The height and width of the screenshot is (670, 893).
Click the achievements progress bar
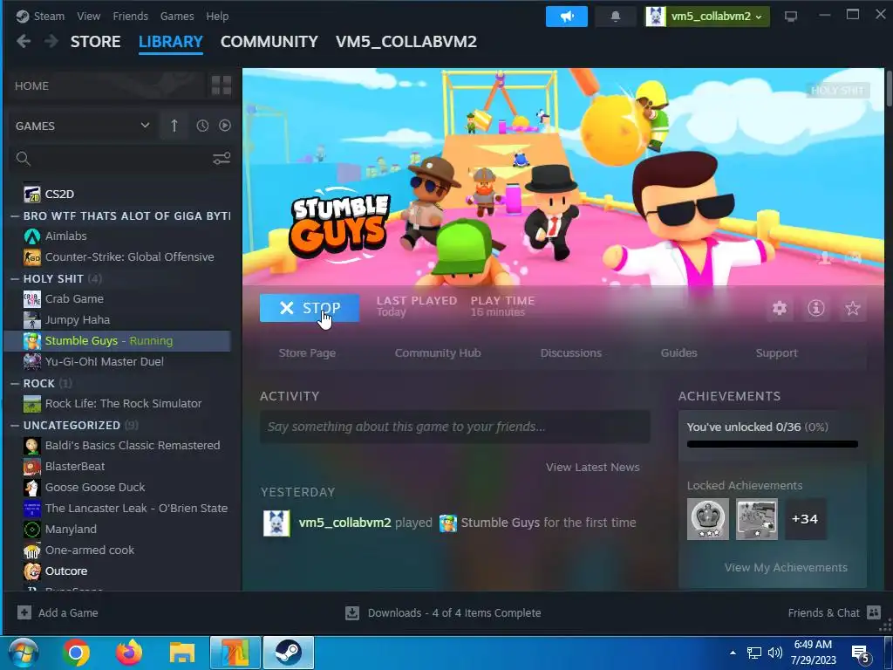773,444
